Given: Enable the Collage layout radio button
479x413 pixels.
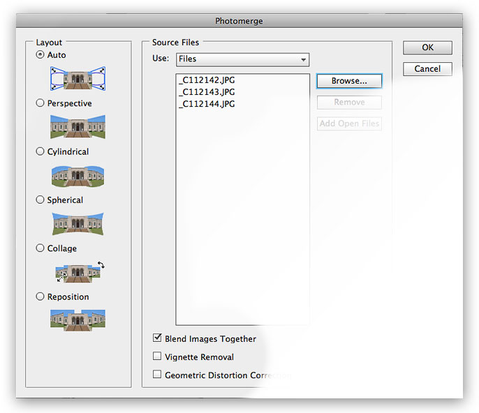Looking at the screenshot, I should [x=40, y=248].
